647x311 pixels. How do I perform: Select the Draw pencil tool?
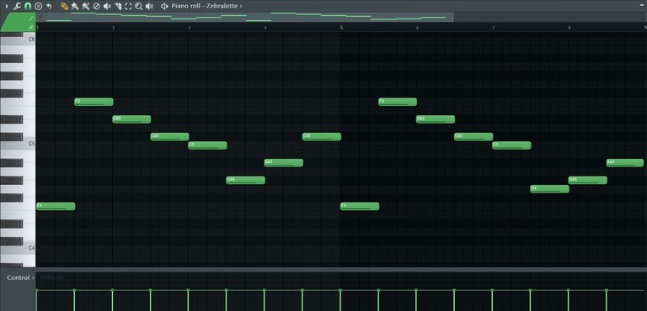(x=64, y=6)
